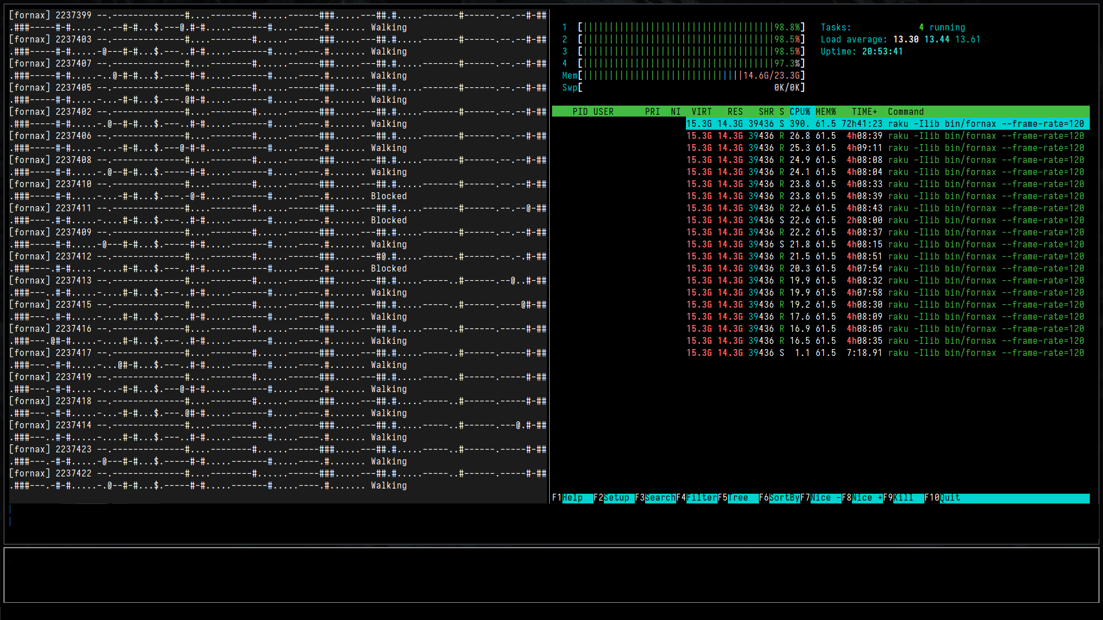1103x620 pixels.
Task: Click F7 Nice - button
Action: click(x=820, y=498)
